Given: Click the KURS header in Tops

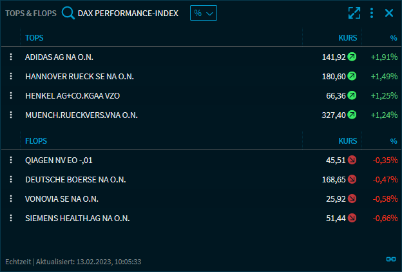Looking at the screenshot, I should [347, 37].
